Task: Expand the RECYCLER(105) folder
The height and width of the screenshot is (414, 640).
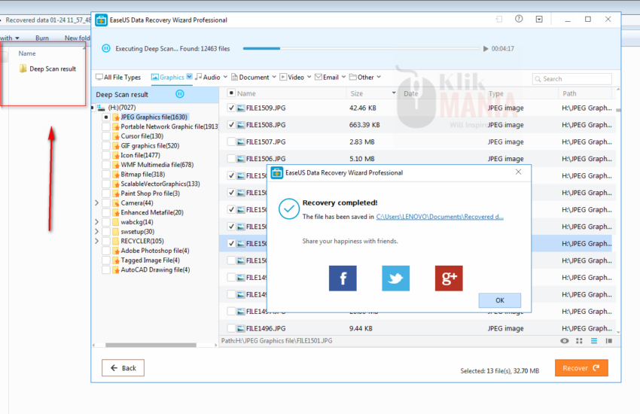Action: coord(96,241)
